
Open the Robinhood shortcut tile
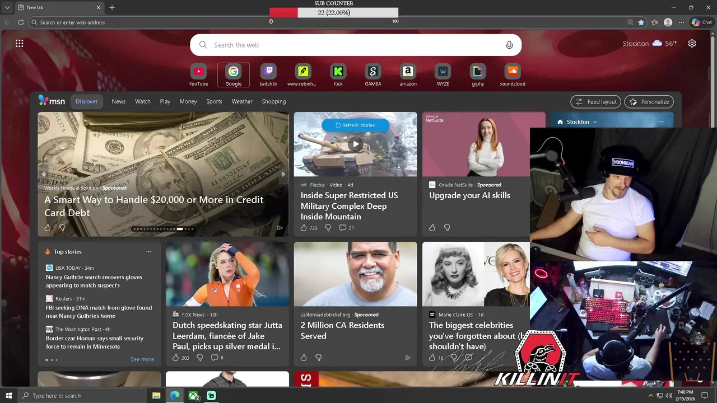coord(303,75)
